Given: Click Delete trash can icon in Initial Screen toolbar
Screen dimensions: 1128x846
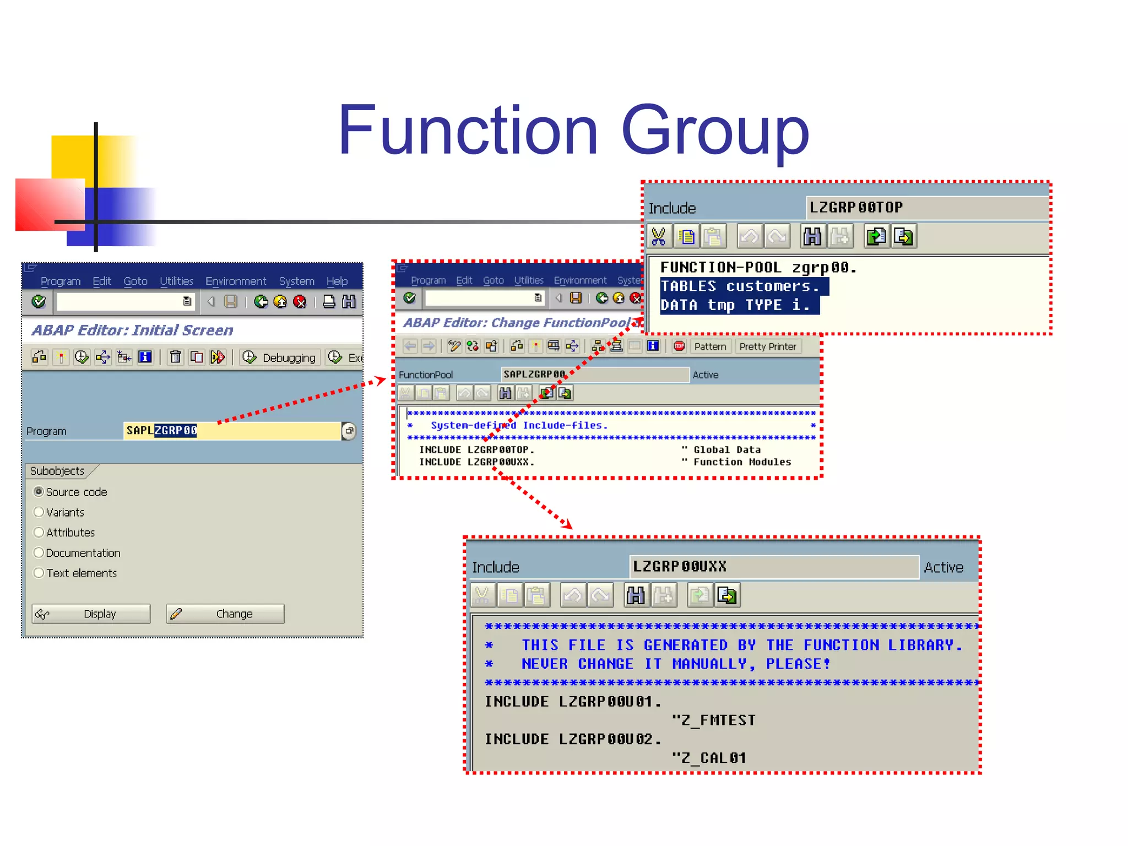Looking at the screenshot, I should pyautogui.click(x=175, y=357).
